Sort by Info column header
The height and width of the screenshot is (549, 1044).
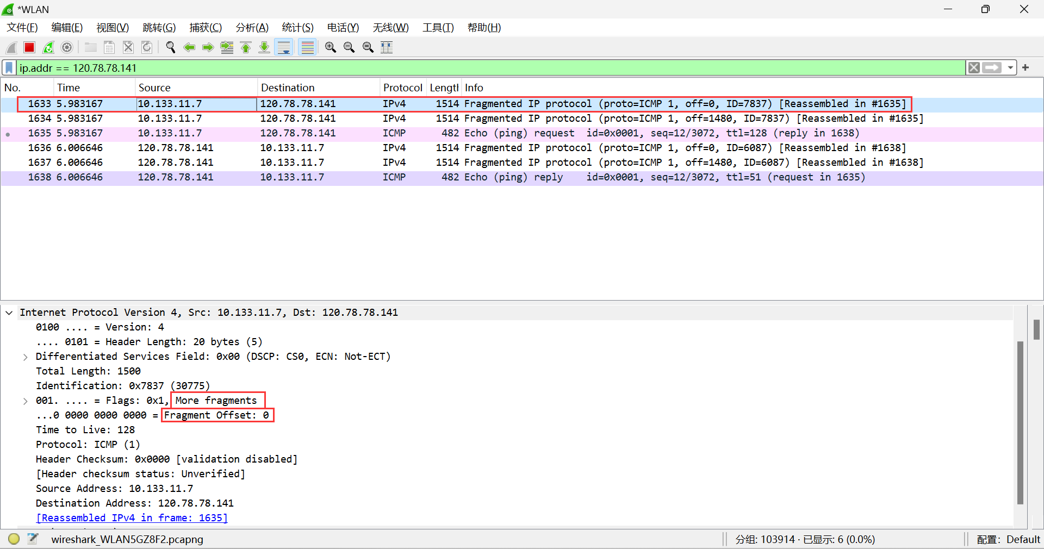click(x=752, y=88)
